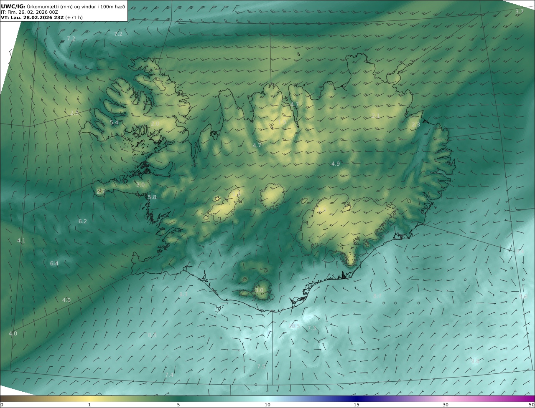Click the 5.4 value over the Westfjords
The image size is (535, 408).
[114, 123]
